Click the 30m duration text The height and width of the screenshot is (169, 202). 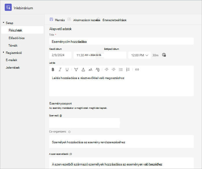point(155,55)
